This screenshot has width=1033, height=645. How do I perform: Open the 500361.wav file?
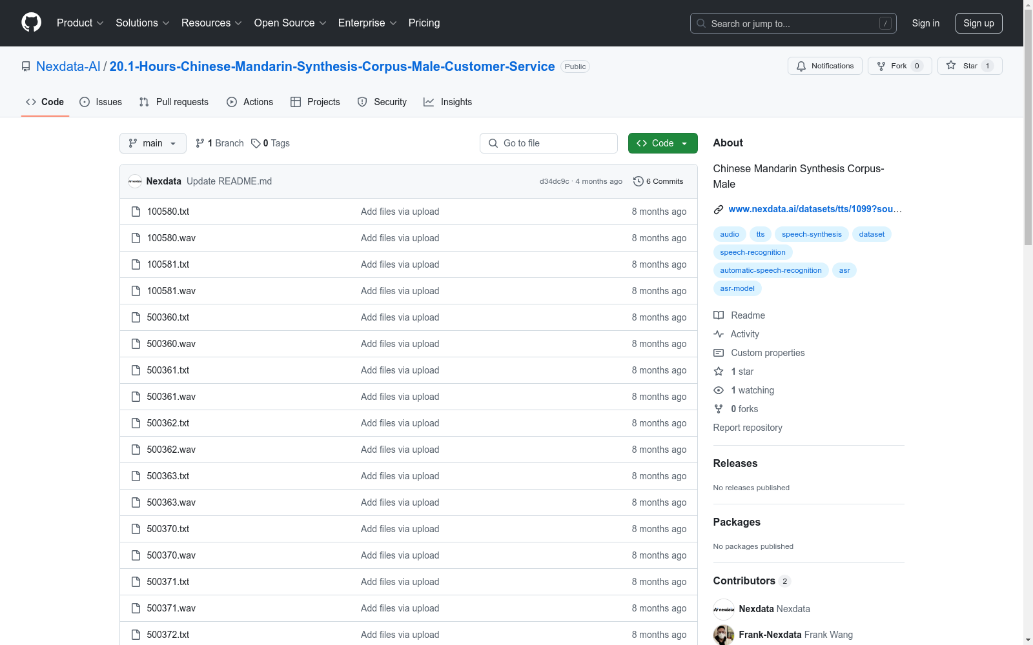click(x=171, y=397)
